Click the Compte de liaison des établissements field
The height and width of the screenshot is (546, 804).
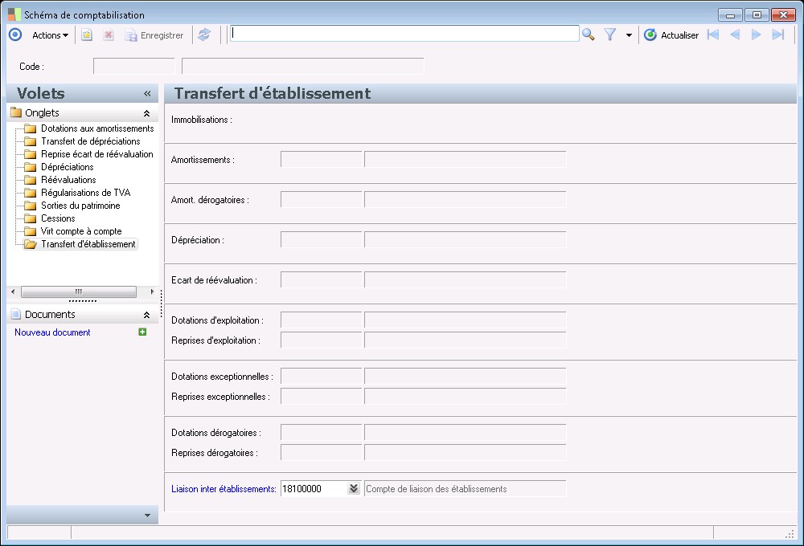click(x=466, y=489)
